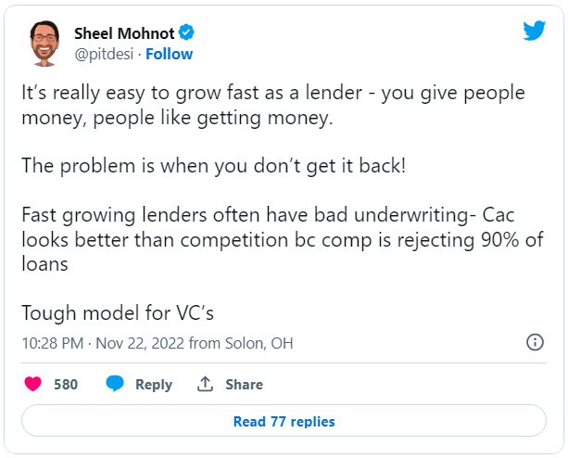Like the tweet with the heart icon
The width and height of the screenshot is (568, 458).
33,384
